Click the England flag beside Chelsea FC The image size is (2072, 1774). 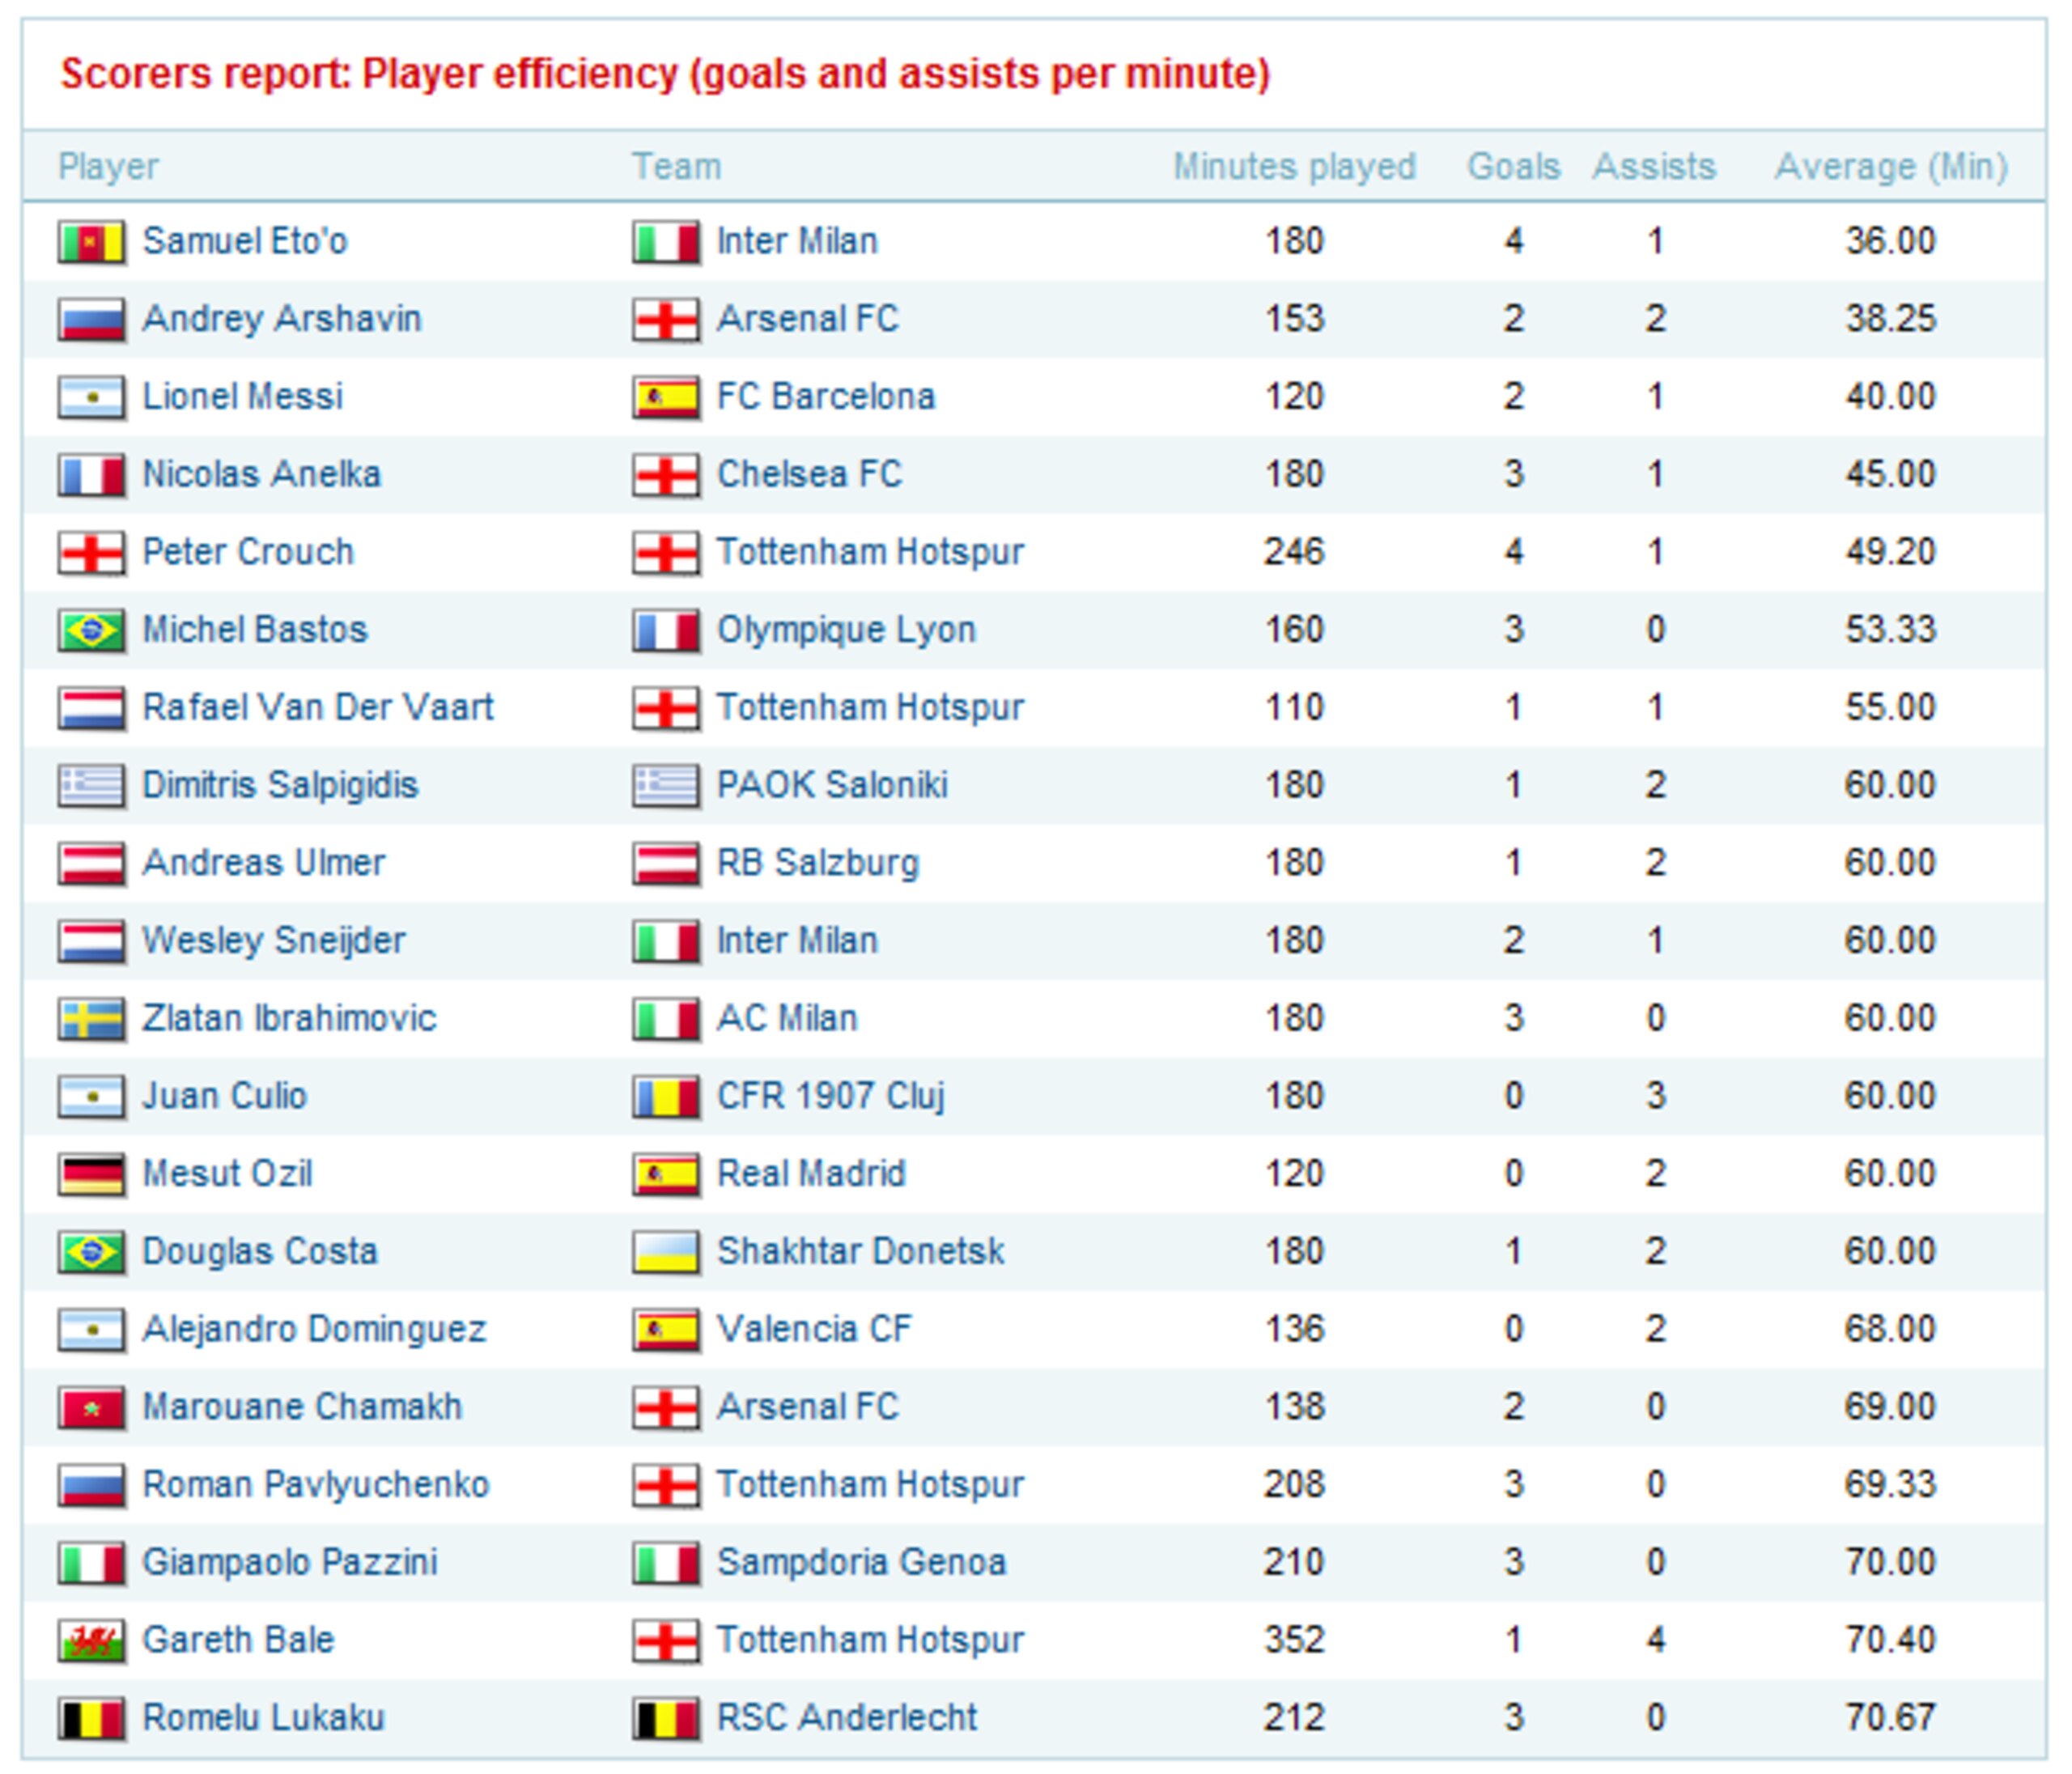pyautogui.click(x=666, y=475)
